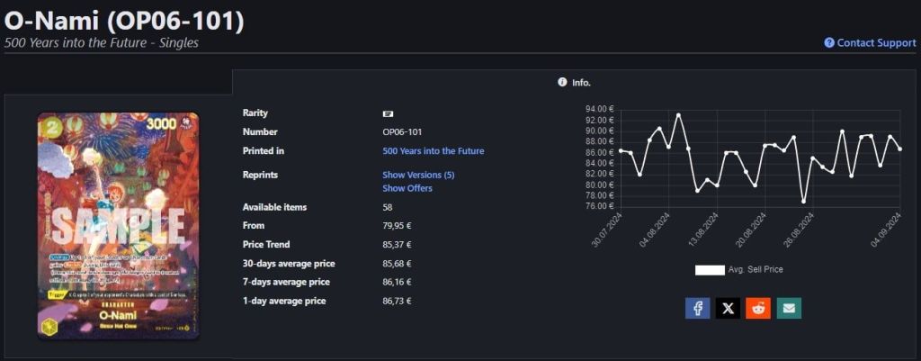
Task: Share this card on Reddit
Action: point(759,308)
